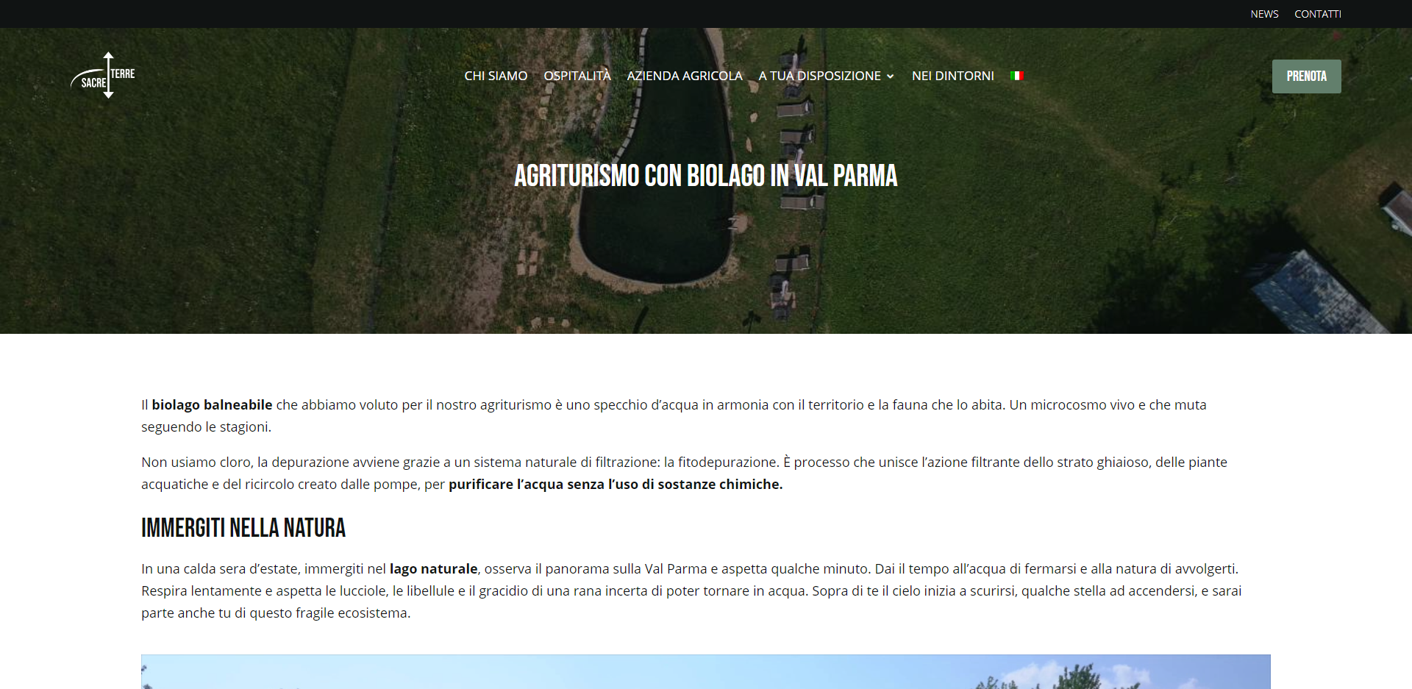Click the Agriturismo con Biolago in Val Parma title
Viewport: 1412px width, 689px height.
705,176
